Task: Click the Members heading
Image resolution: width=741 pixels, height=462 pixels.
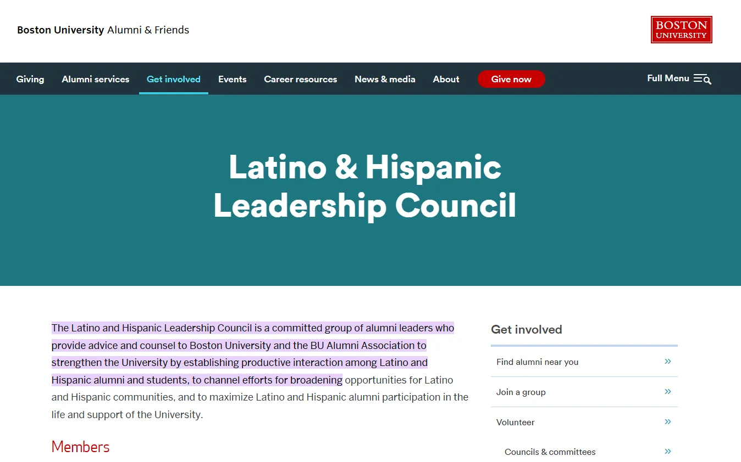Action: [x=81, y=447]
